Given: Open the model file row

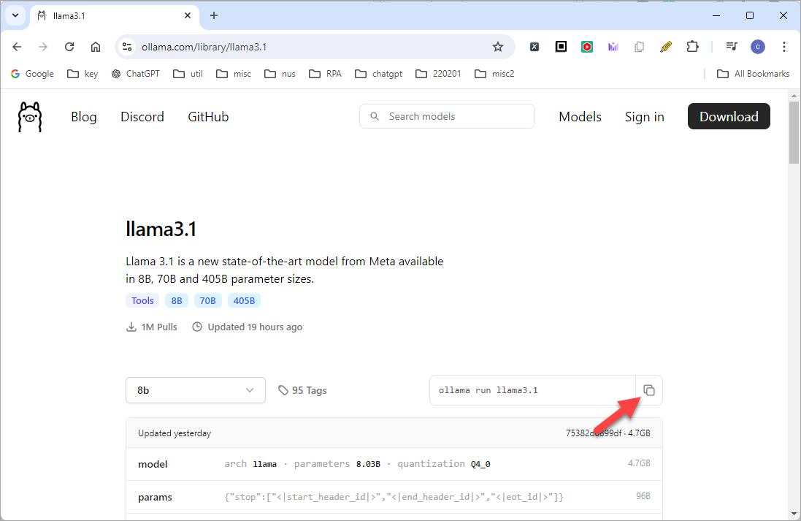Looking at the screenshot, I should click(394, 464).
